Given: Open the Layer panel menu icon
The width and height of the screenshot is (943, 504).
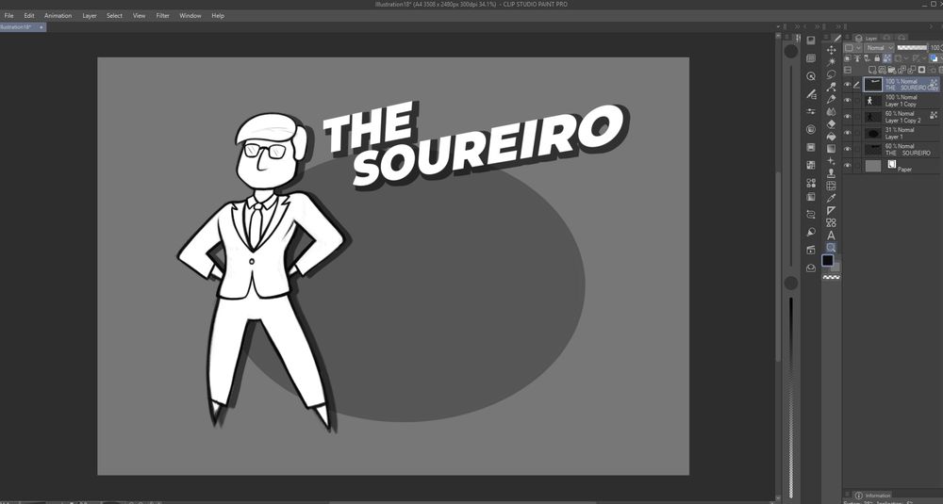Looking at the screenshot, I should tap(848, 37).
